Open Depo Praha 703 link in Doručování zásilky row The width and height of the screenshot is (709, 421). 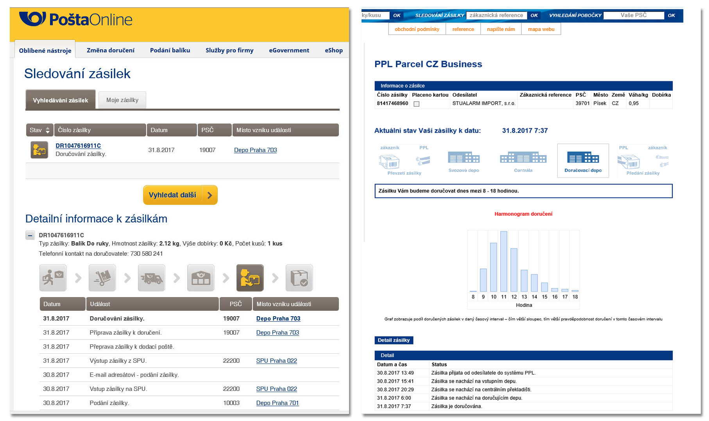click(x=278, y=319)
